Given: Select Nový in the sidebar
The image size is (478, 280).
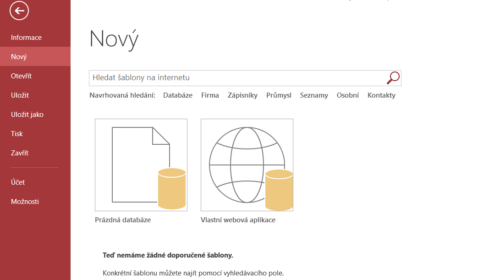Looking at the screenshot, I should point(35,57).
